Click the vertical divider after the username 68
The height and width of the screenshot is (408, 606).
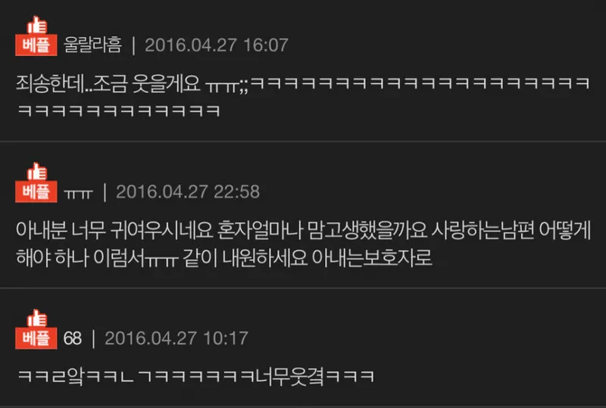tap(93, 339)
